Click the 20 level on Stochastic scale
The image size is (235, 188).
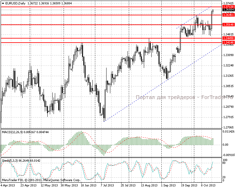point(224,177)
